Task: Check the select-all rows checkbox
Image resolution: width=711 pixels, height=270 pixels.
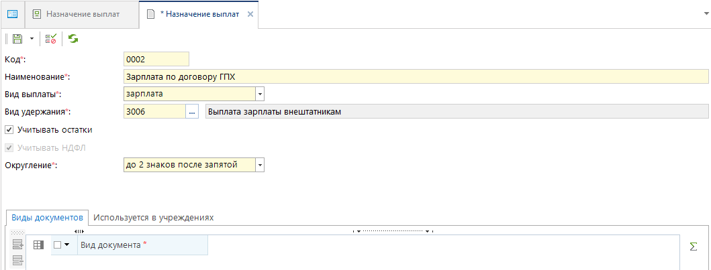Action: (58, 245)
